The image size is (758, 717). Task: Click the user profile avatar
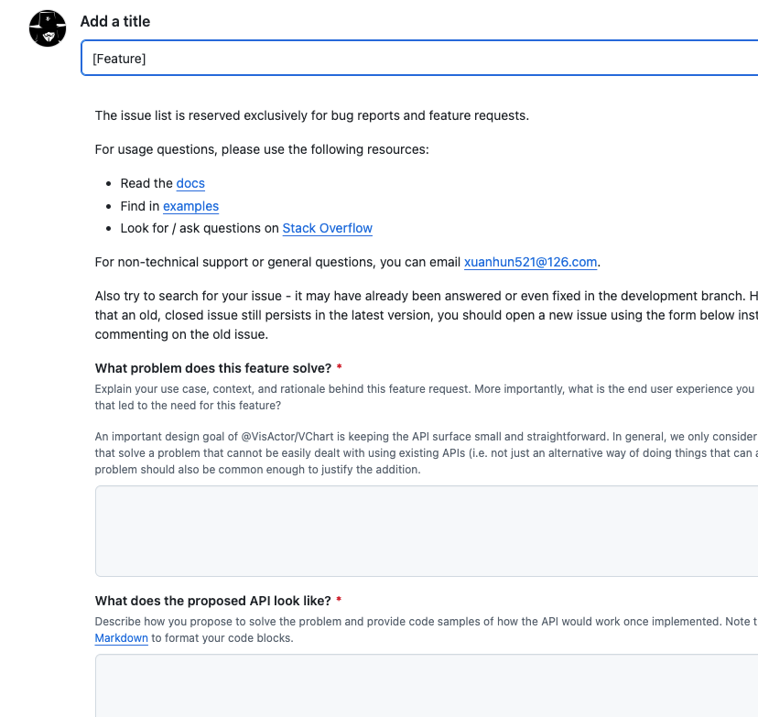pyautogui.click(x=48, y=29)
